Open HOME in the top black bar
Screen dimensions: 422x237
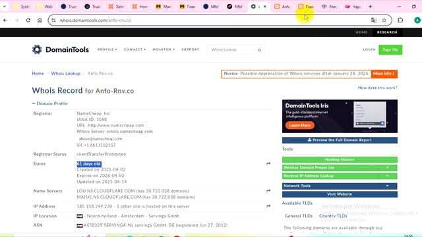(361, 32)
